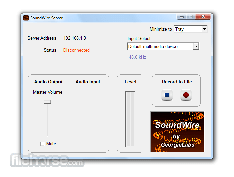Click the Level heading text
Viewport: 234px width, 177px height.
(x=130, y=82)
